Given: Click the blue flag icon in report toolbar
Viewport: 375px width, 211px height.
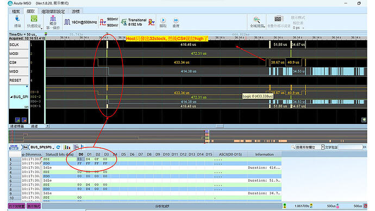Looking at the screenshot, I should point(83,147).
